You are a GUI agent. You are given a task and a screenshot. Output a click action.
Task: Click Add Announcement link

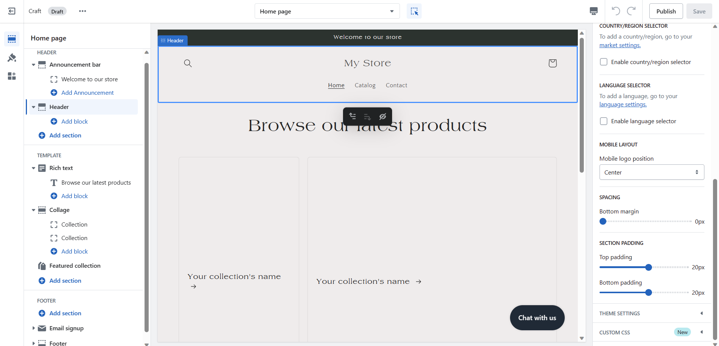[87, 92]
